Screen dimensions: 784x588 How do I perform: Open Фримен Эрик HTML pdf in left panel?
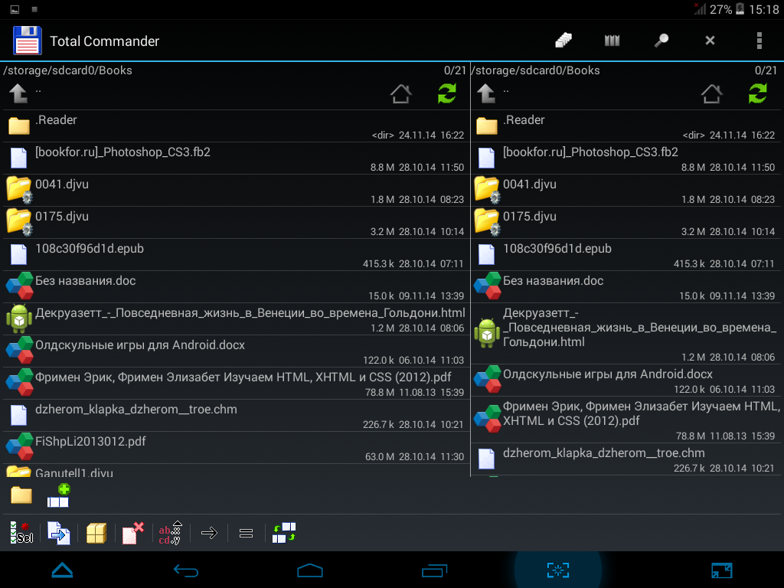point(236,384)
